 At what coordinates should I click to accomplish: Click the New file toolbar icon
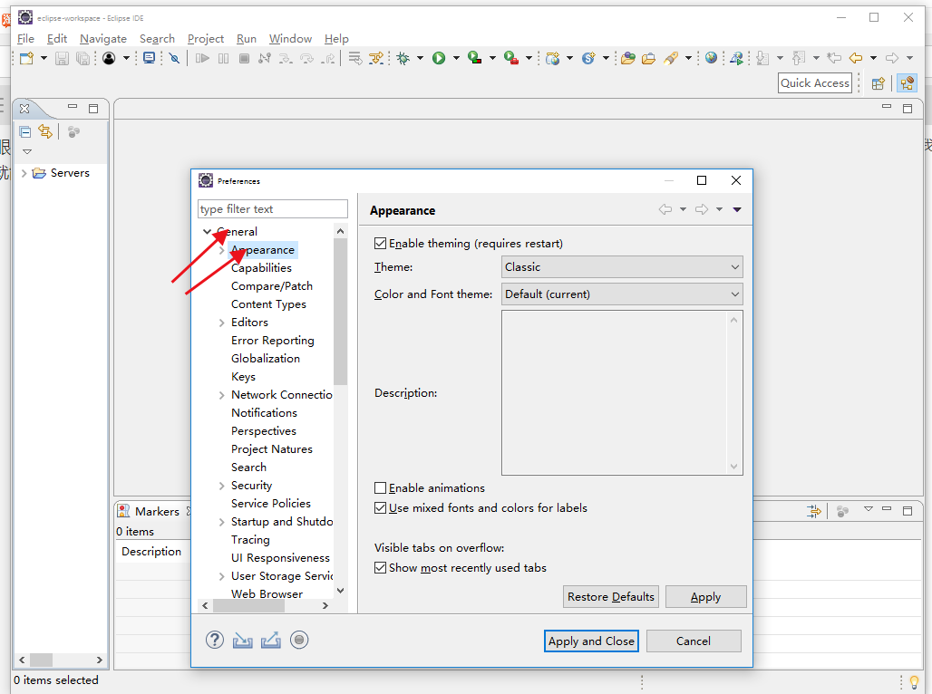27,58
